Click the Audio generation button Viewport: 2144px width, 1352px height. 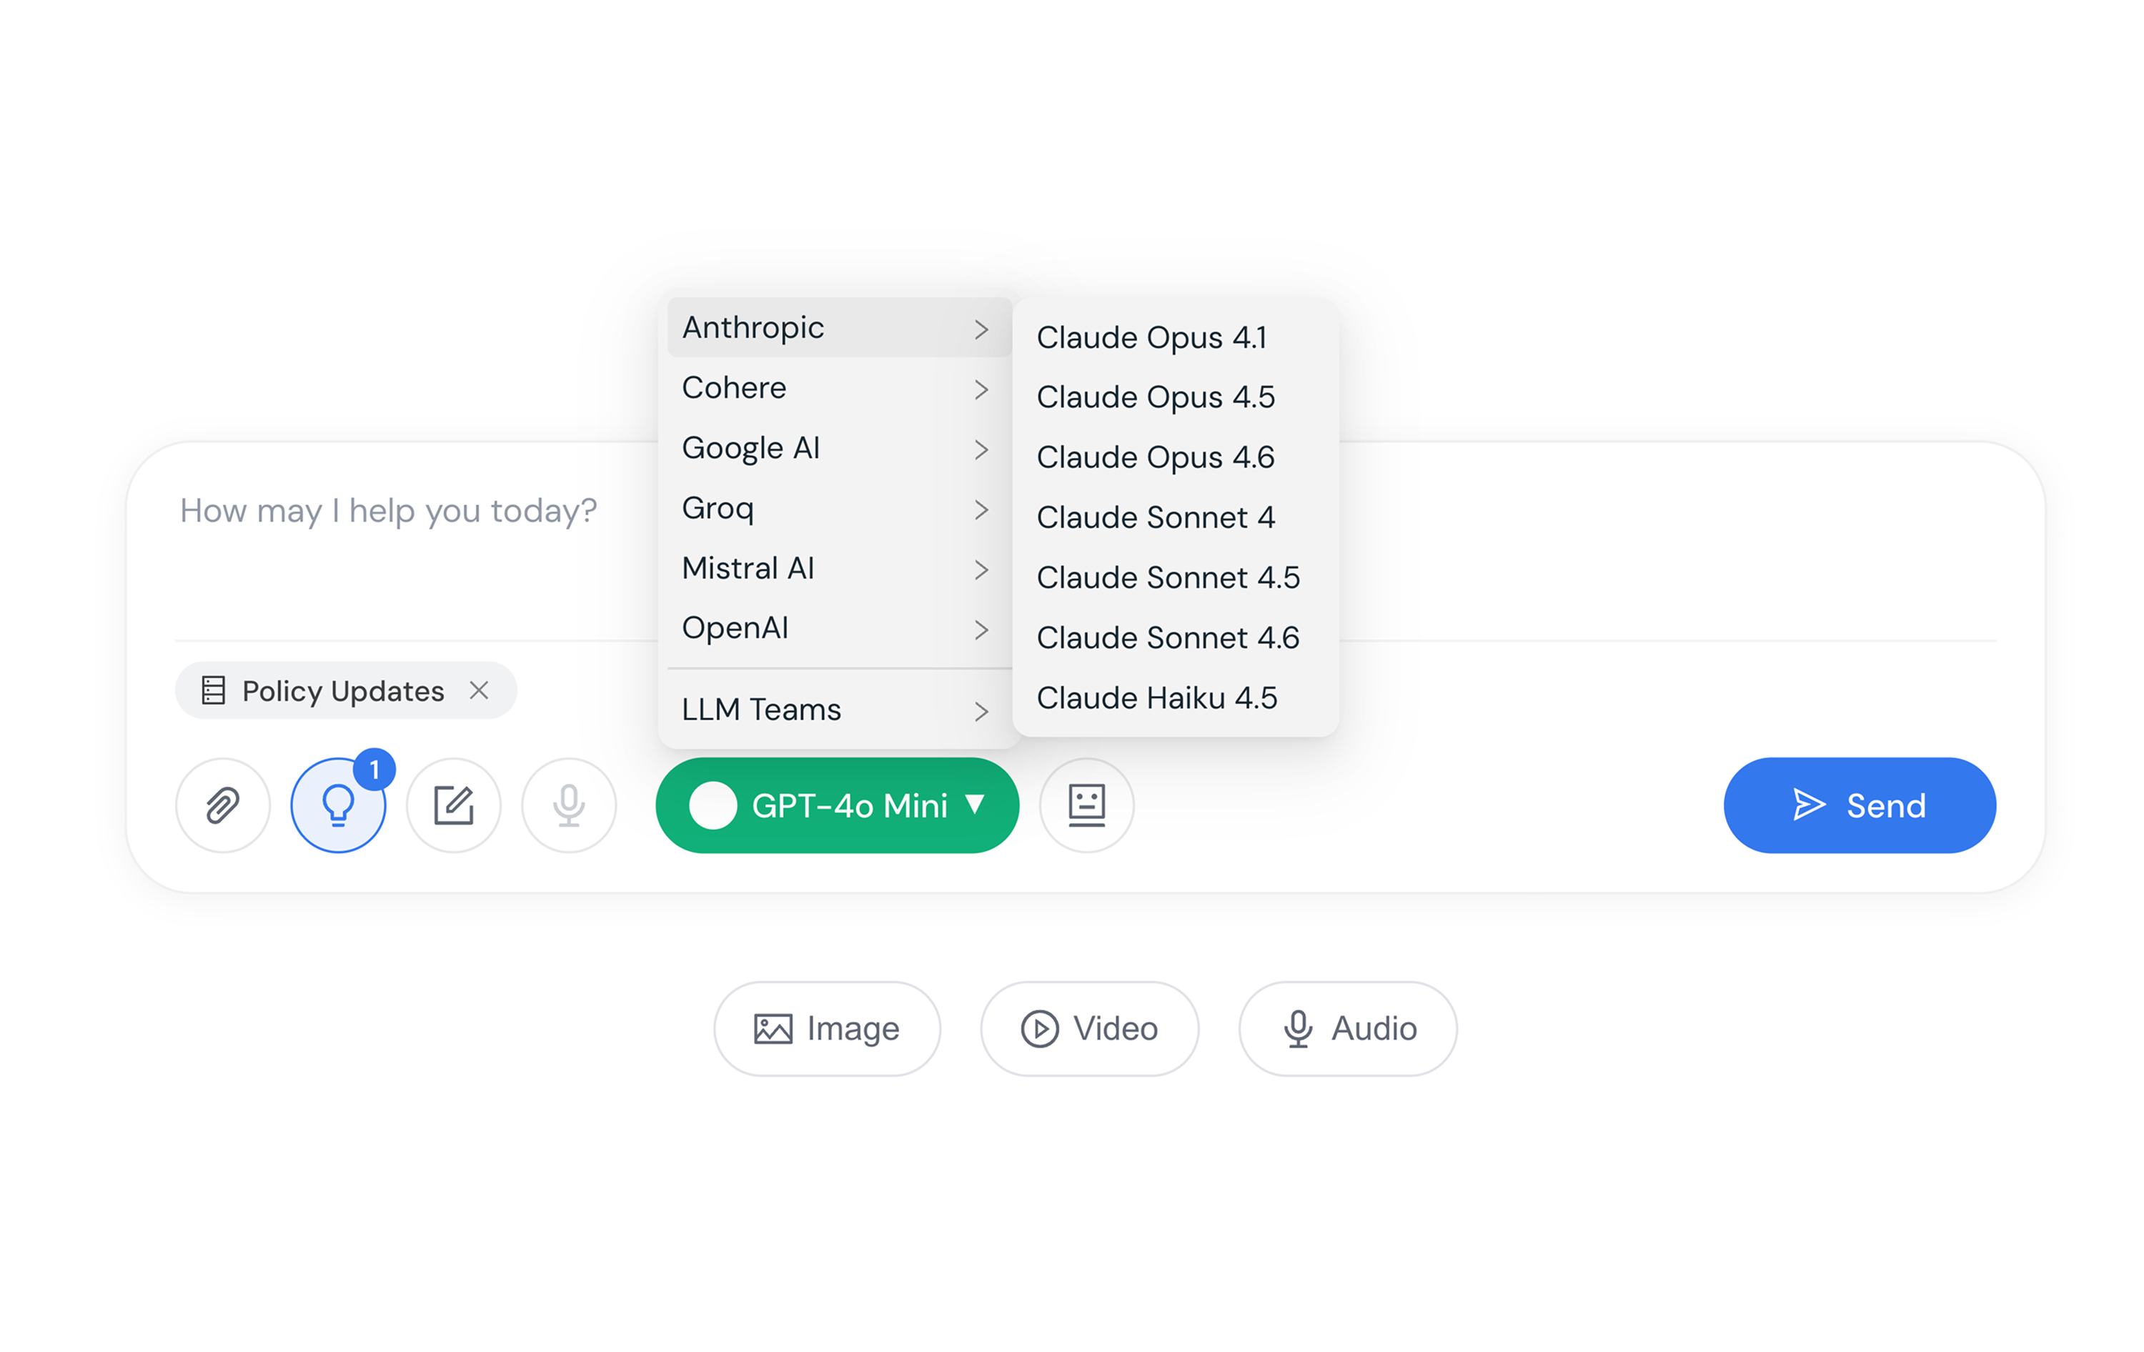pyautogui.click(x=1347, y=1028)
